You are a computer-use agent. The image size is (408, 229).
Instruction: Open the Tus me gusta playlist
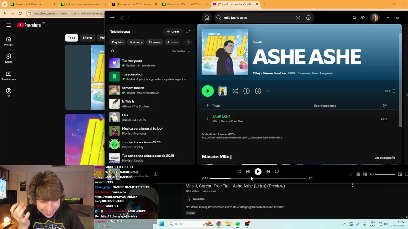click(150, 63)
